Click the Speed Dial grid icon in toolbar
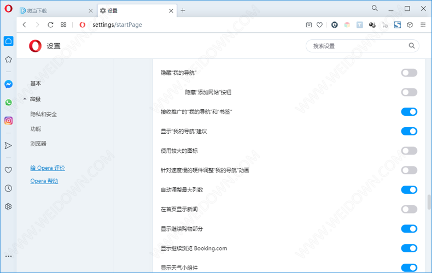The height and width of the screenshot is (273, 432). [63, 25]
